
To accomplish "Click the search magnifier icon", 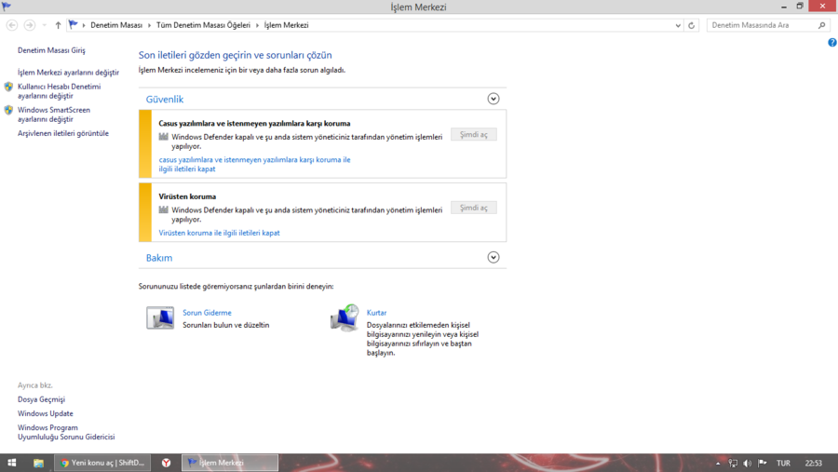I will click(822, 25).
